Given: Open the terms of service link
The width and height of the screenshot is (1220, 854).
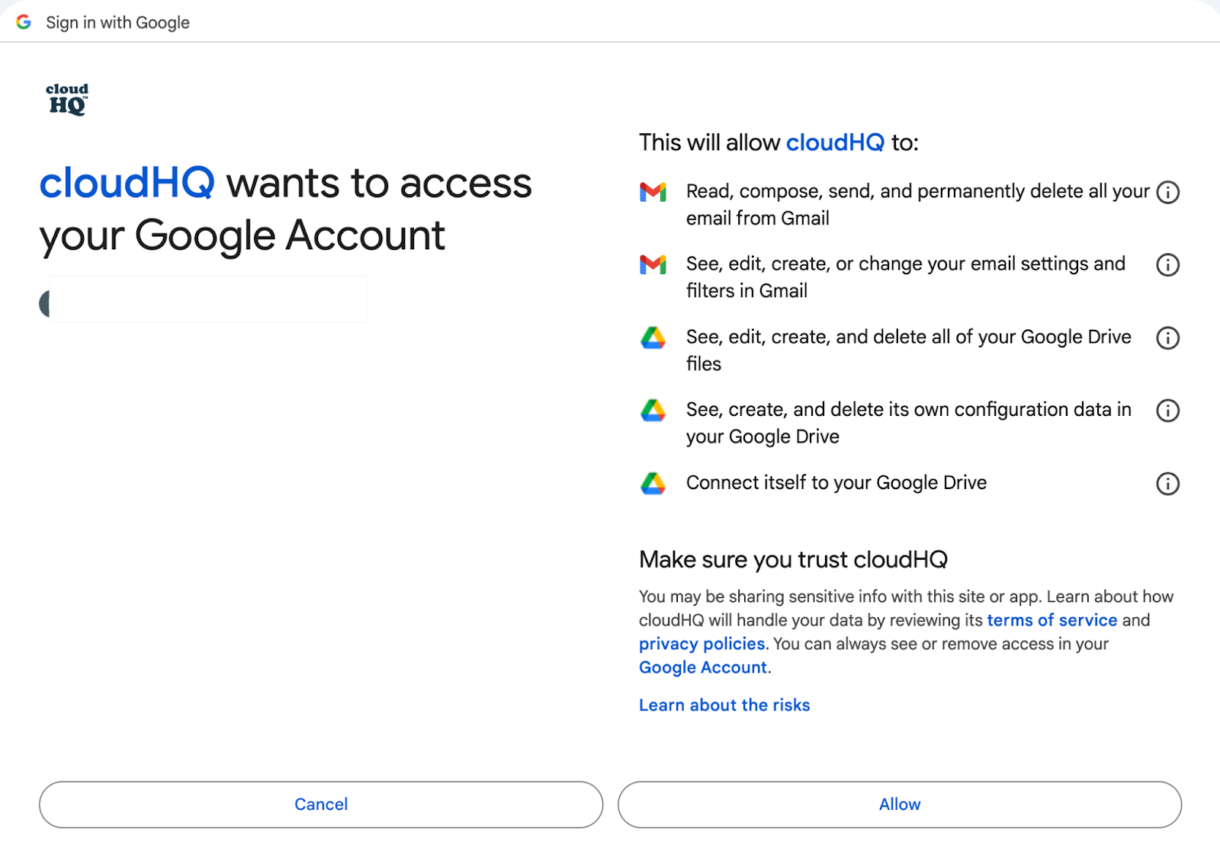Looking at the screenshot, I should (x=1052, y=620).
